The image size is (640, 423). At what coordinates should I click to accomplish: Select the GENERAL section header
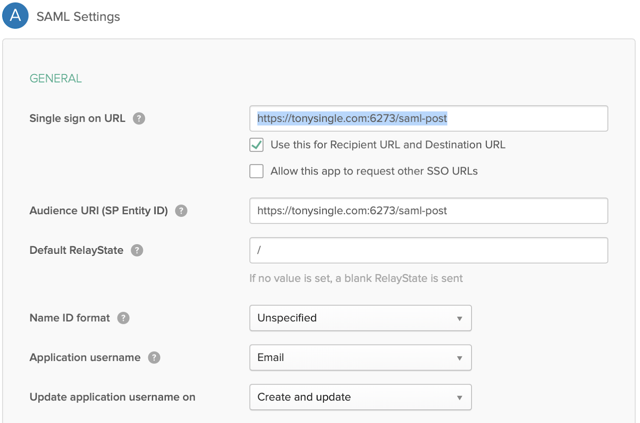click(x=56, y=78)
